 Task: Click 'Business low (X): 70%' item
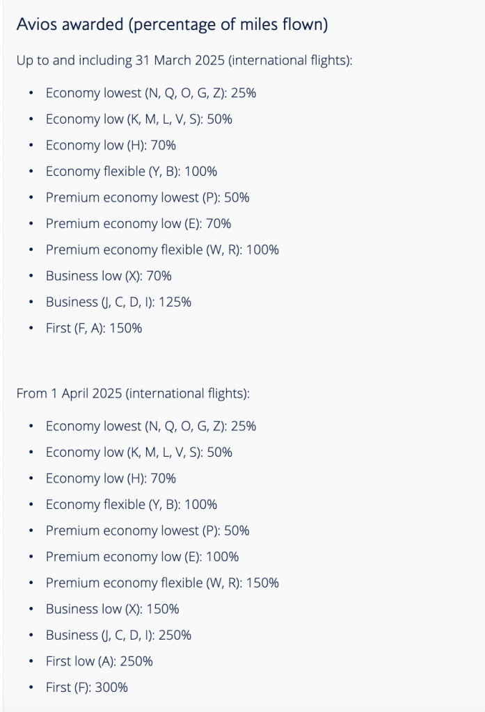click(x=109, y=276)
